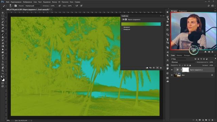Open the Окно menu
This screenshot has height=122, width=217.
click(72, 2)
